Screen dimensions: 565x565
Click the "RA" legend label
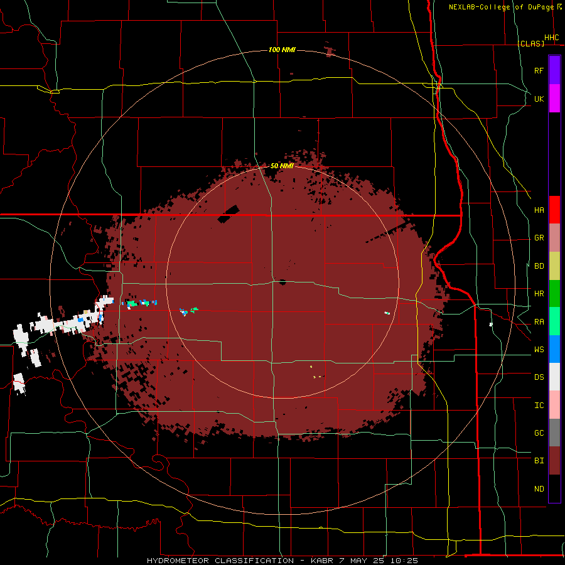(x=539, y=322)
